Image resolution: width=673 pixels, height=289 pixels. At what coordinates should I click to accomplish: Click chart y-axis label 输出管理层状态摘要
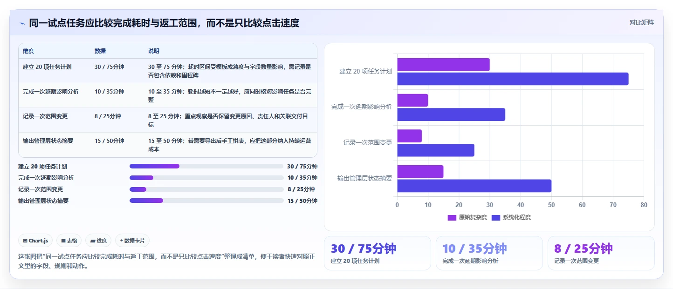point(365,178)
